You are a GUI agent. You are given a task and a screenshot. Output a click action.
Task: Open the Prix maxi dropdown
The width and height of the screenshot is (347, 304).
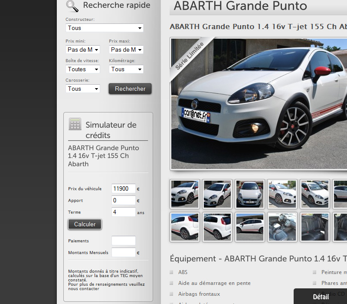tap(126, 50)
